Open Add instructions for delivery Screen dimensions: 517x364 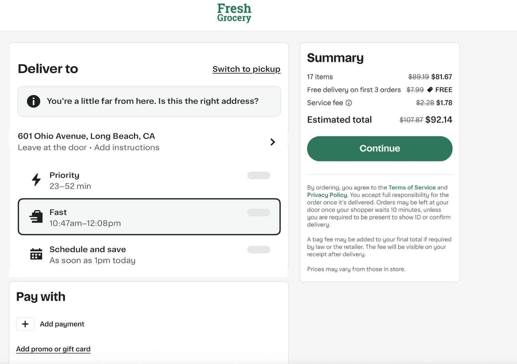point(126,147)
